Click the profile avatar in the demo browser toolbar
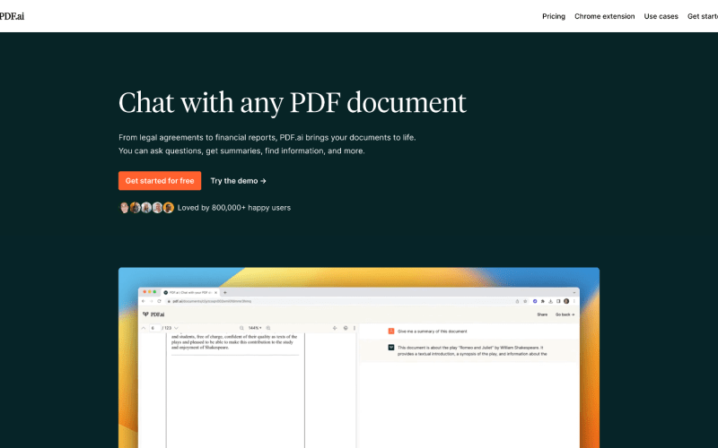Viewport: 718px width, 448px height. click(566, 301)
